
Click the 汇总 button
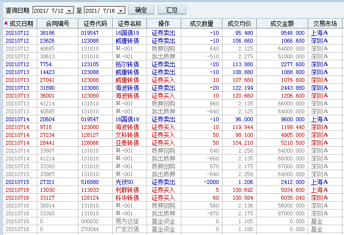pyautogui.click(x=172, y=10)
